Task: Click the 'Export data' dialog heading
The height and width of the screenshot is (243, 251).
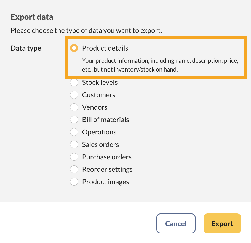Action: pyautogui.click(x=32, y=17)
